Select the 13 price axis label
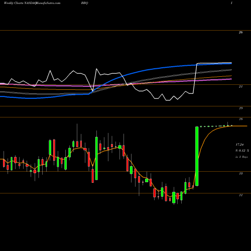The height and width of the screenshot is (251, 251). [x=240, y=174]
